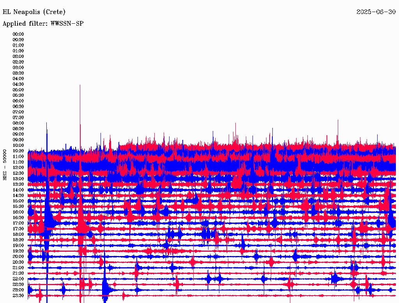Image resolution: width=399 pixels, height=303 pixels.
Task: Click the 12:30 time label
Action: 18,173
